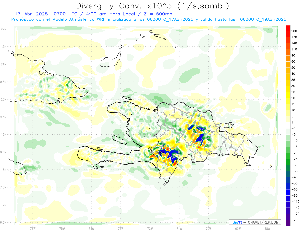Click the '73W' longitude label
Screen dimensions: 300x232
(121, 228)
